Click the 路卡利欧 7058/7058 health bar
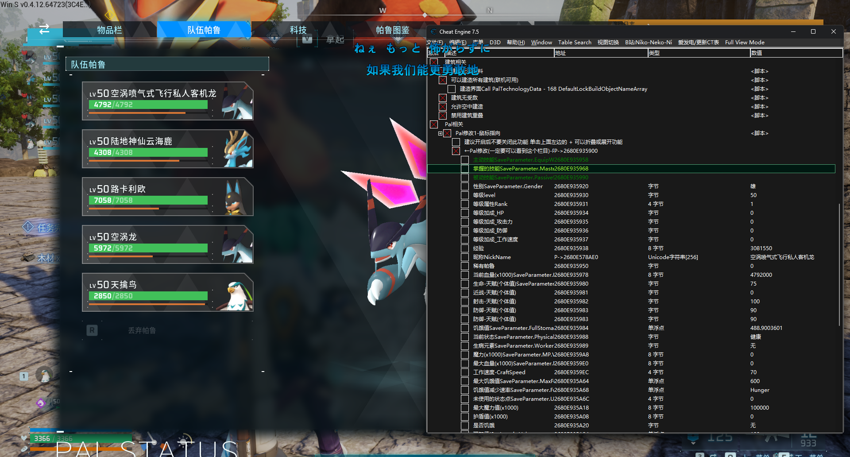850x457 pixels. [x=148, y=200]
